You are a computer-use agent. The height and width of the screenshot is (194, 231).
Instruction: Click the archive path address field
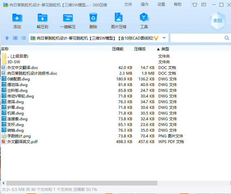[95, 38]
